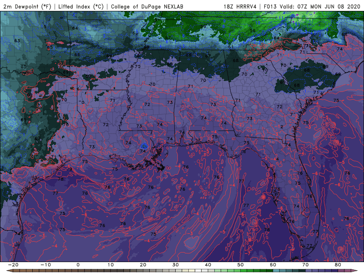The height and width of the screenshot is (273, 364).
Task: Click the "80" label on the color scale
Action: 338,265
